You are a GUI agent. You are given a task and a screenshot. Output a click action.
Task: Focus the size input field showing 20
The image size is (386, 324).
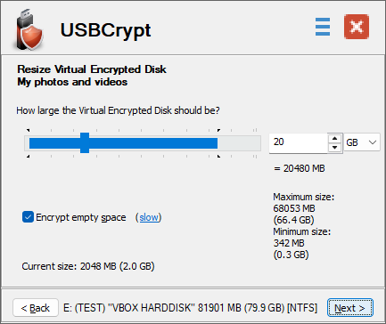299,142
